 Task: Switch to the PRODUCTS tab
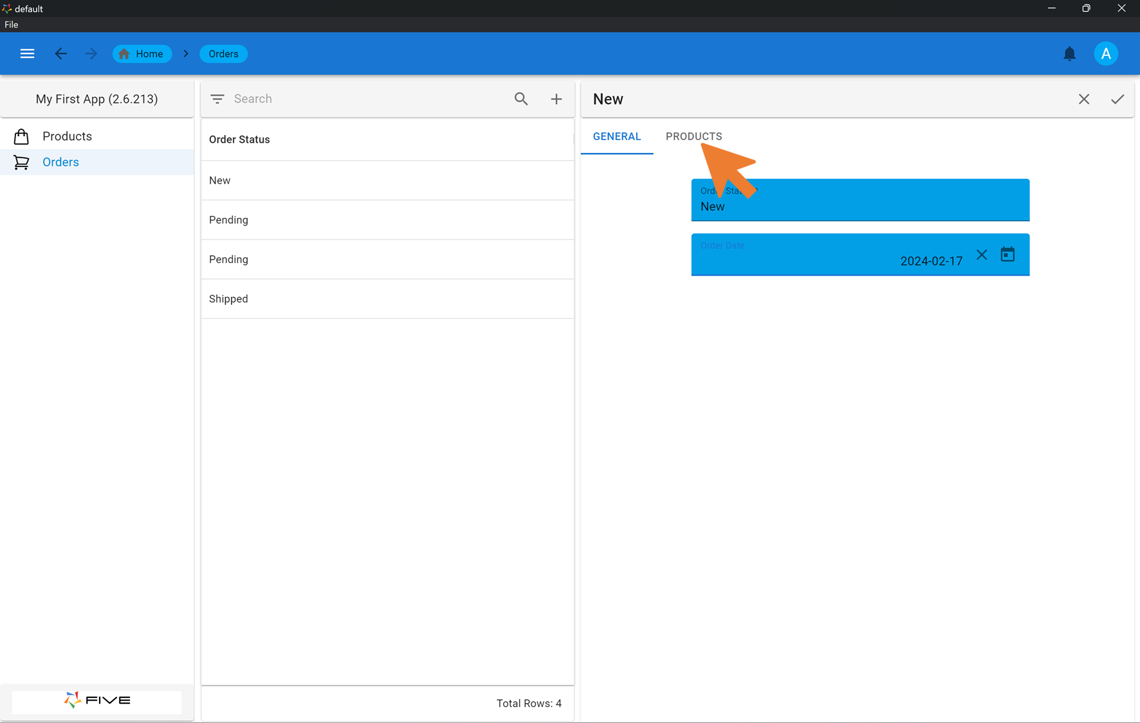coord(694,136)
